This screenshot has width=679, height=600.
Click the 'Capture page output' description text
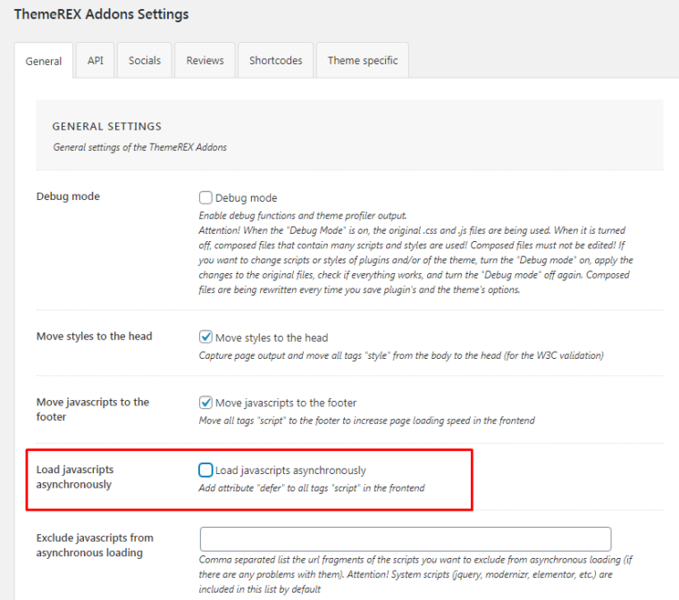pos(400,355)
